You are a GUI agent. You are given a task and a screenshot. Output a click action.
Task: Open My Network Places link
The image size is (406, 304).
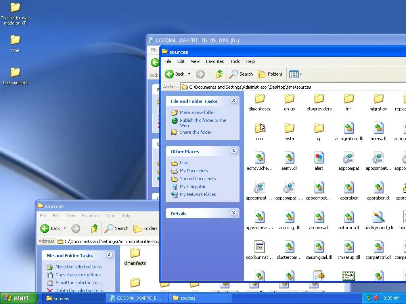[x=198, y=194]
